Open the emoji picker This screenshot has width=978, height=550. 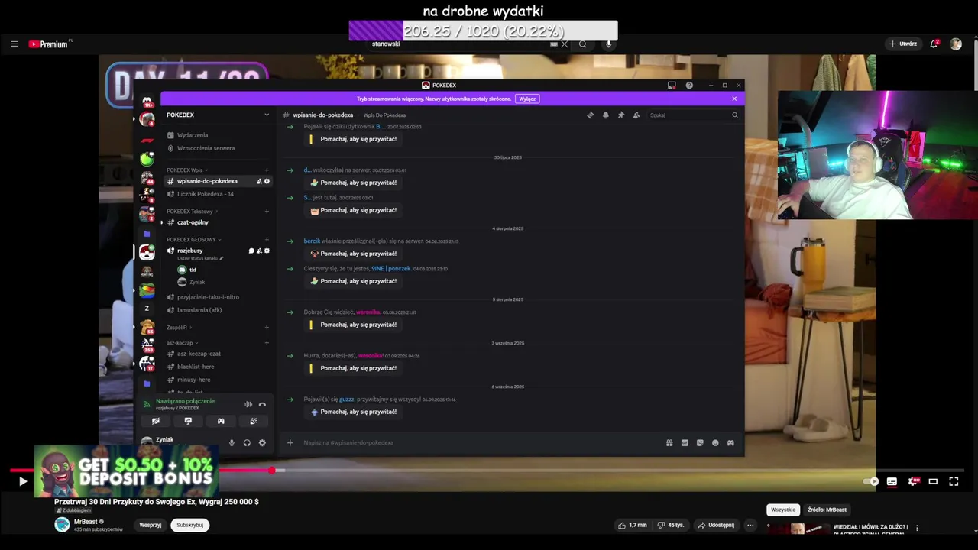[715, 443]
